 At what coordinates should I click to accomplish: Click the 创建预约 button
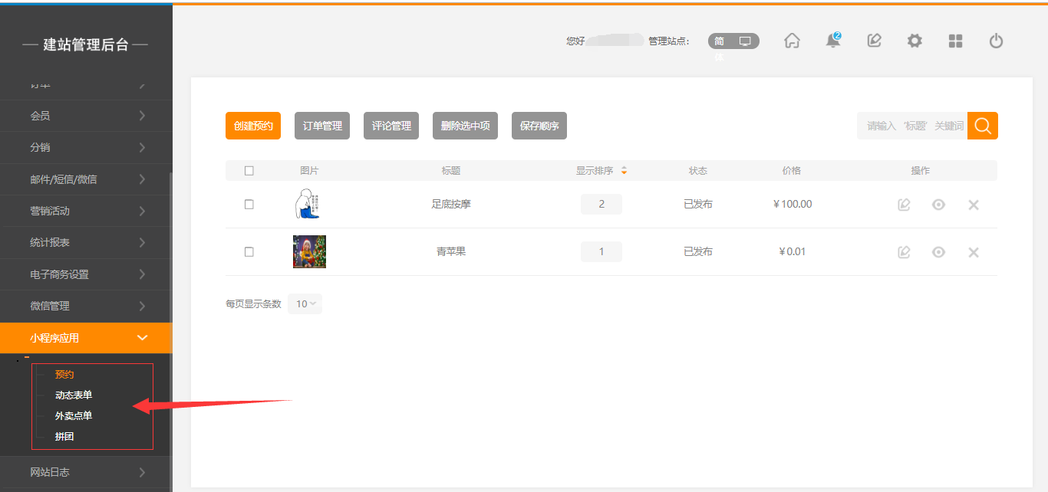pos(253,126)
